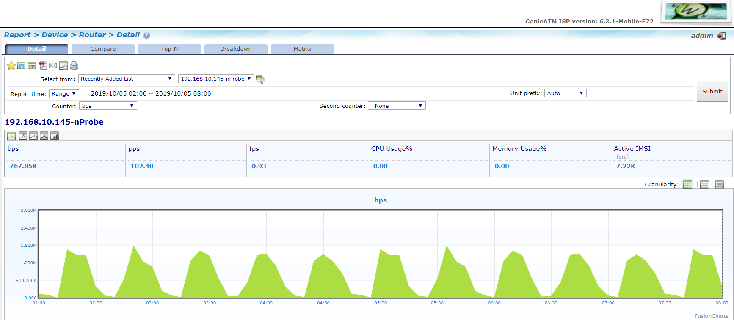Open the Second counter None dropdown
The width and height of the screenshot is (734, 320).
pyautogui.click(x=397, y=106)
